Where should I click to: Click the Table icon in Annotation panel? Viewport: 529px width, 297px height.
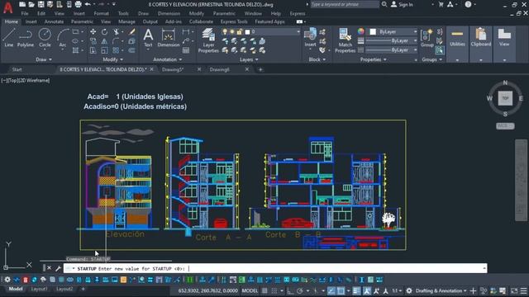pyautogui.click(x=186, y=50)
